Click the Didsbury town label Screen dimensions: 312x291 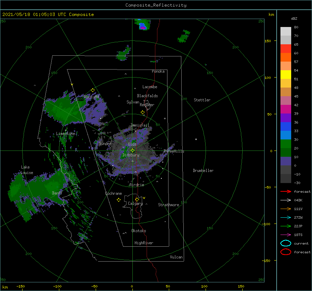point(131,155)
